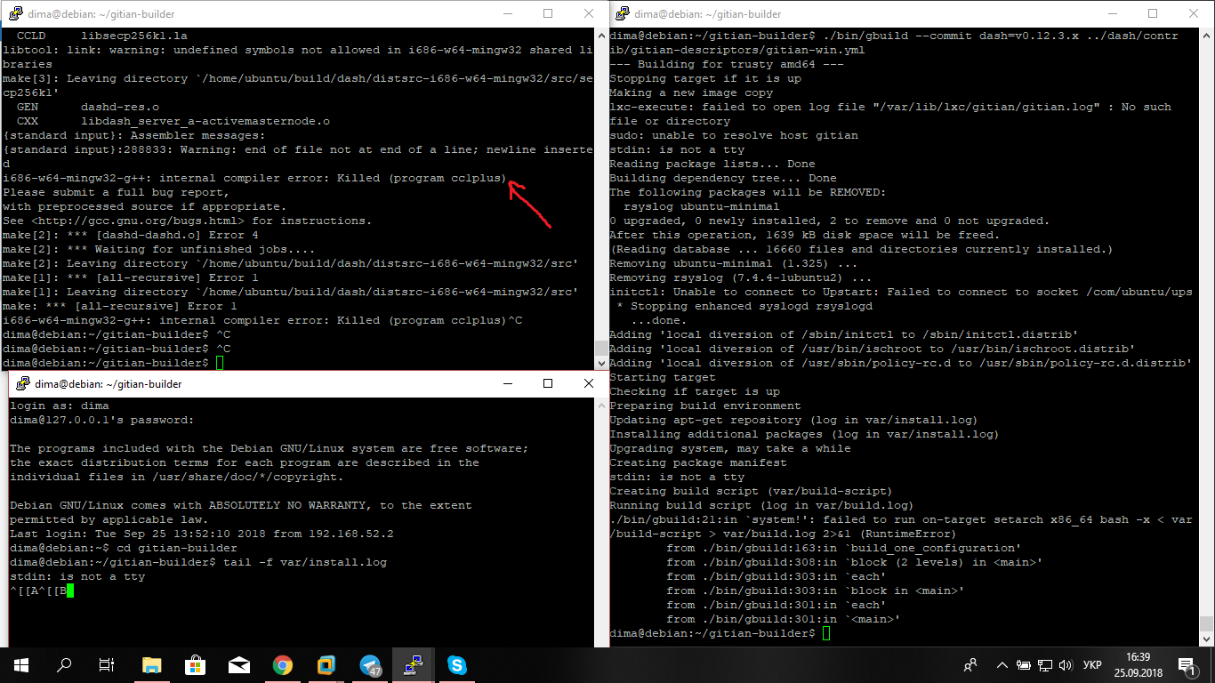This screenshot has height=683, width=1215.
Task: Minimize the bottom-left PuTTY window
Action: pos(508,383)
